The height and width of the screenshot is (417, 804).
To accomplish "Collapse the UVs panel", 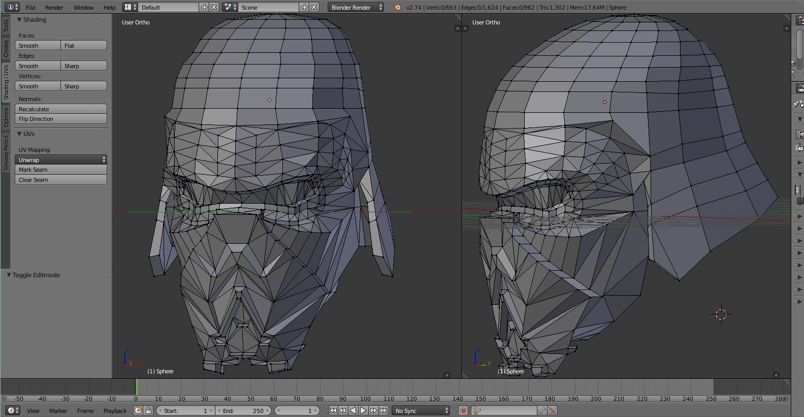I will (19, 134).
